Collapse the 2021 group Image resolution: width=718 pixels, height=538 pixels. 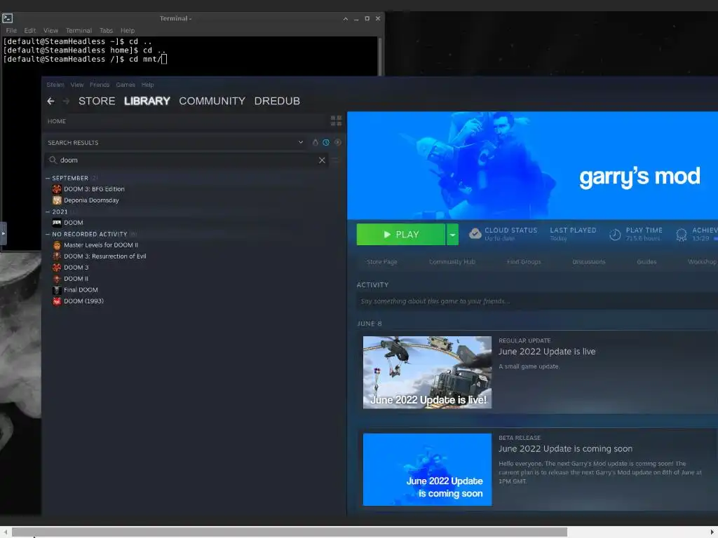[x=48, y=212]
